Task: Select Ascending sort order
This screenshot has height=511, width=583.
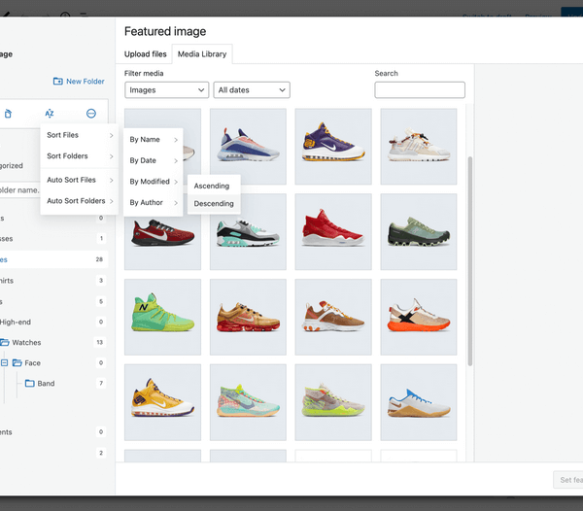Action: tap(214, 186)
